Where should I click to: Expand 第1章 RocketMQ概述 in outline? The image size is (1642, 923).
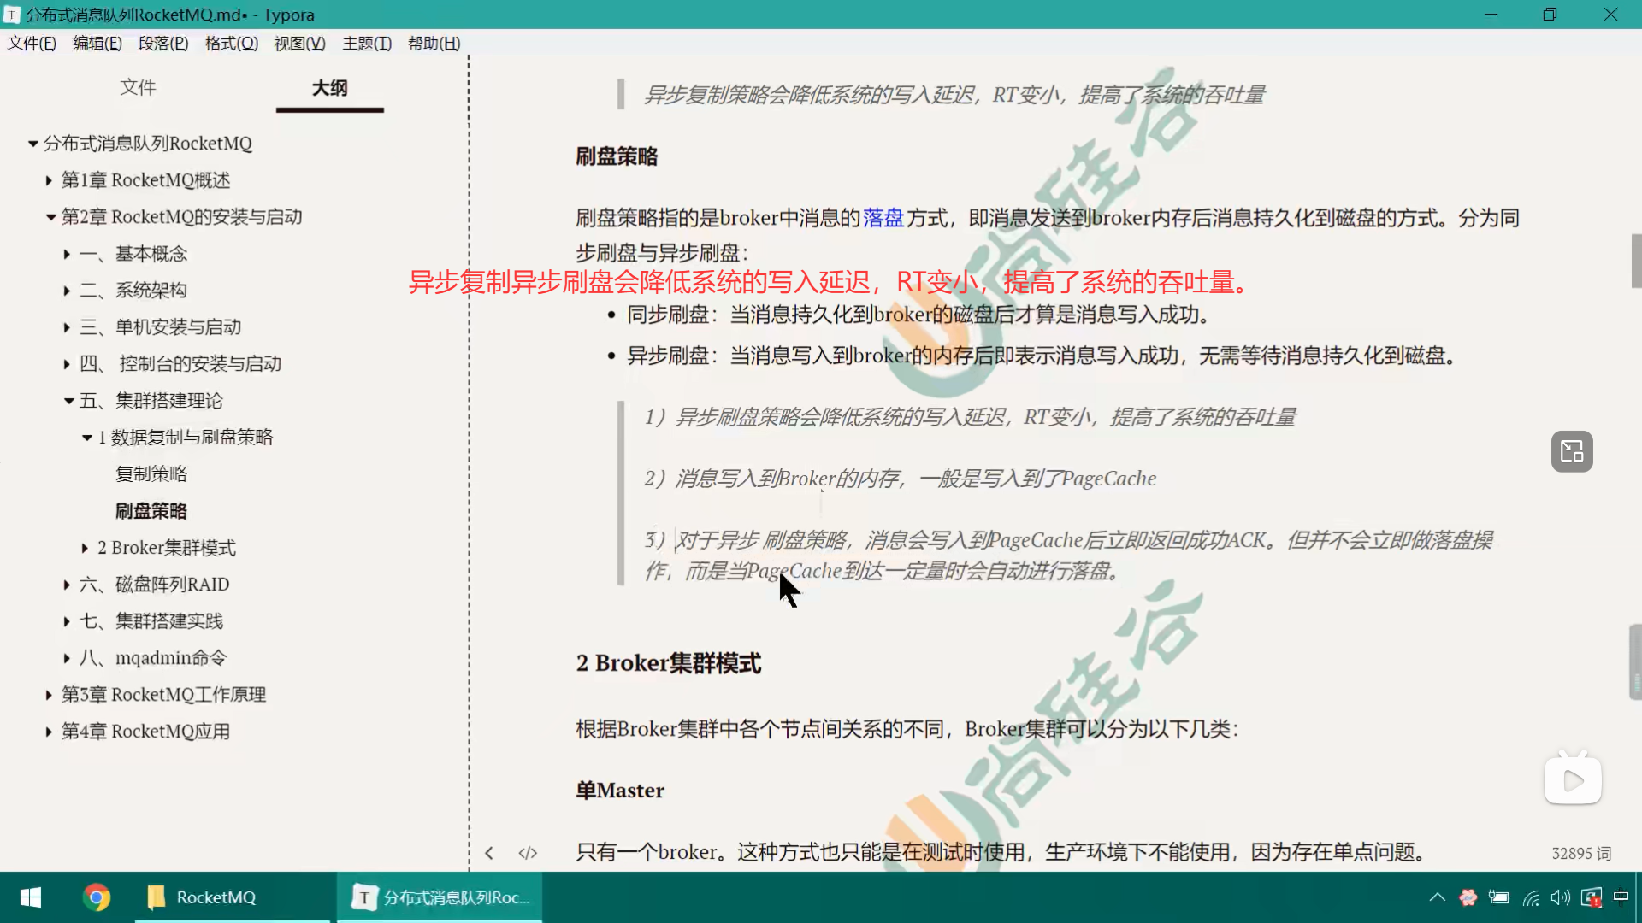click(49, 180)
